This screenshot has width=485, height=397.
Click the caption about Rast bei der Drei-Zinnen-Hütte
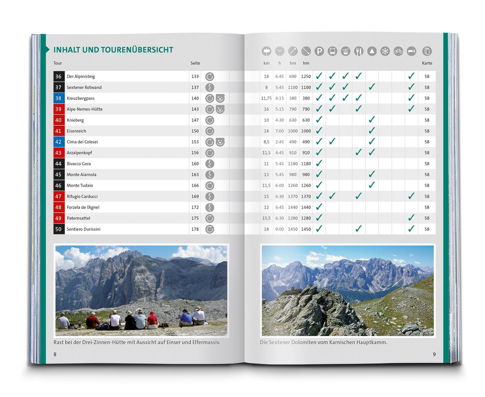(137, 342)
